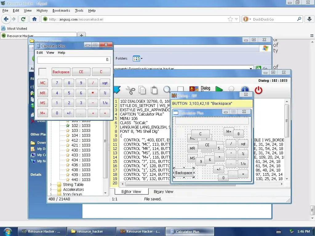Viewport: 315px width, 236px height.
Task: Click the equals button in Calculator Plus
Action: coord(105,113)
